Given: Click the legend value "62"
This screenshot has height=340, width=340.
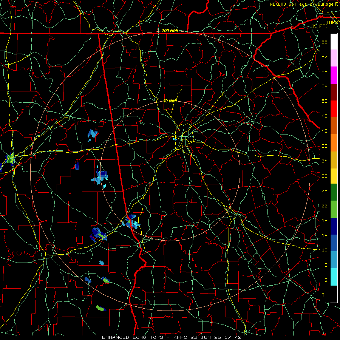Looking at the screenshot, I should (325, 57).
